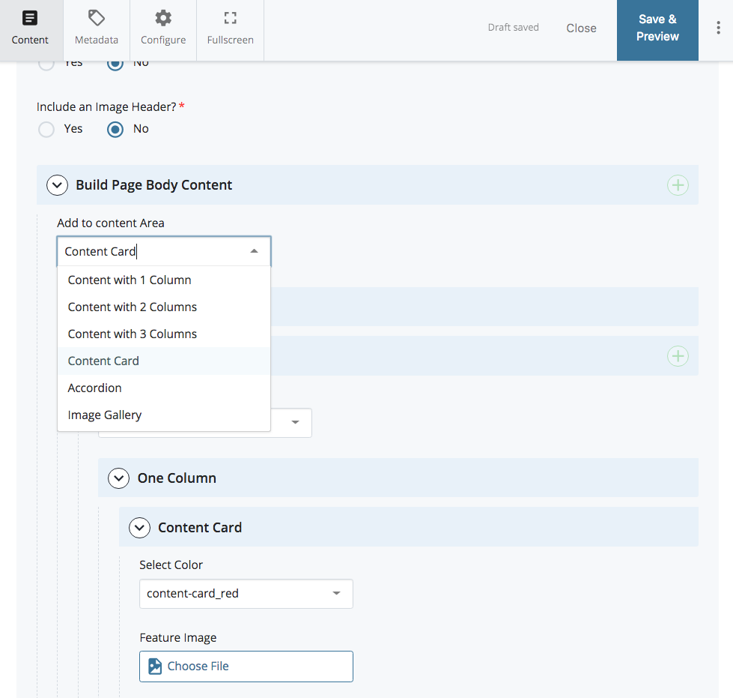This screenshot has height=698, width=733.
Task: Open the Content tab
Action: pos(30,28)
